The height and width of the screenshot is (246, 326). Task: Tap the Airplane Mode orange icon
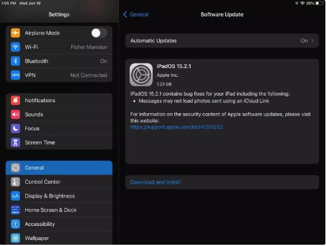15,33
